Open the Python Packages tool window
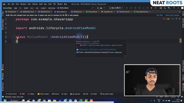Viewport: 184px width, 103px height. pyautogui.click(x=43, y=94)
